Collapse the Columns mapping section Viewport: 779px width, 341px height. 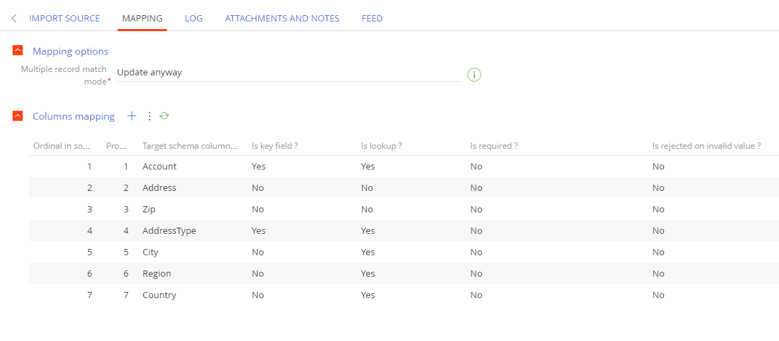point(18,116)
